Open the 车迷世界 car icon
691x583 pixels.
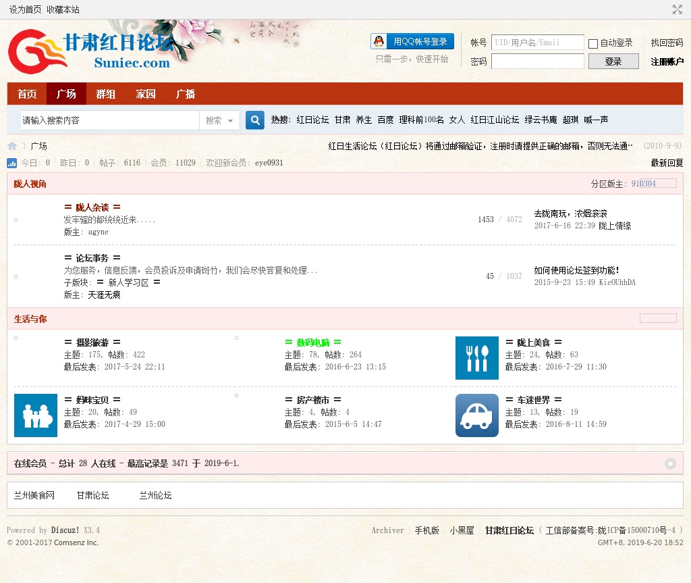tap(476, 415)
